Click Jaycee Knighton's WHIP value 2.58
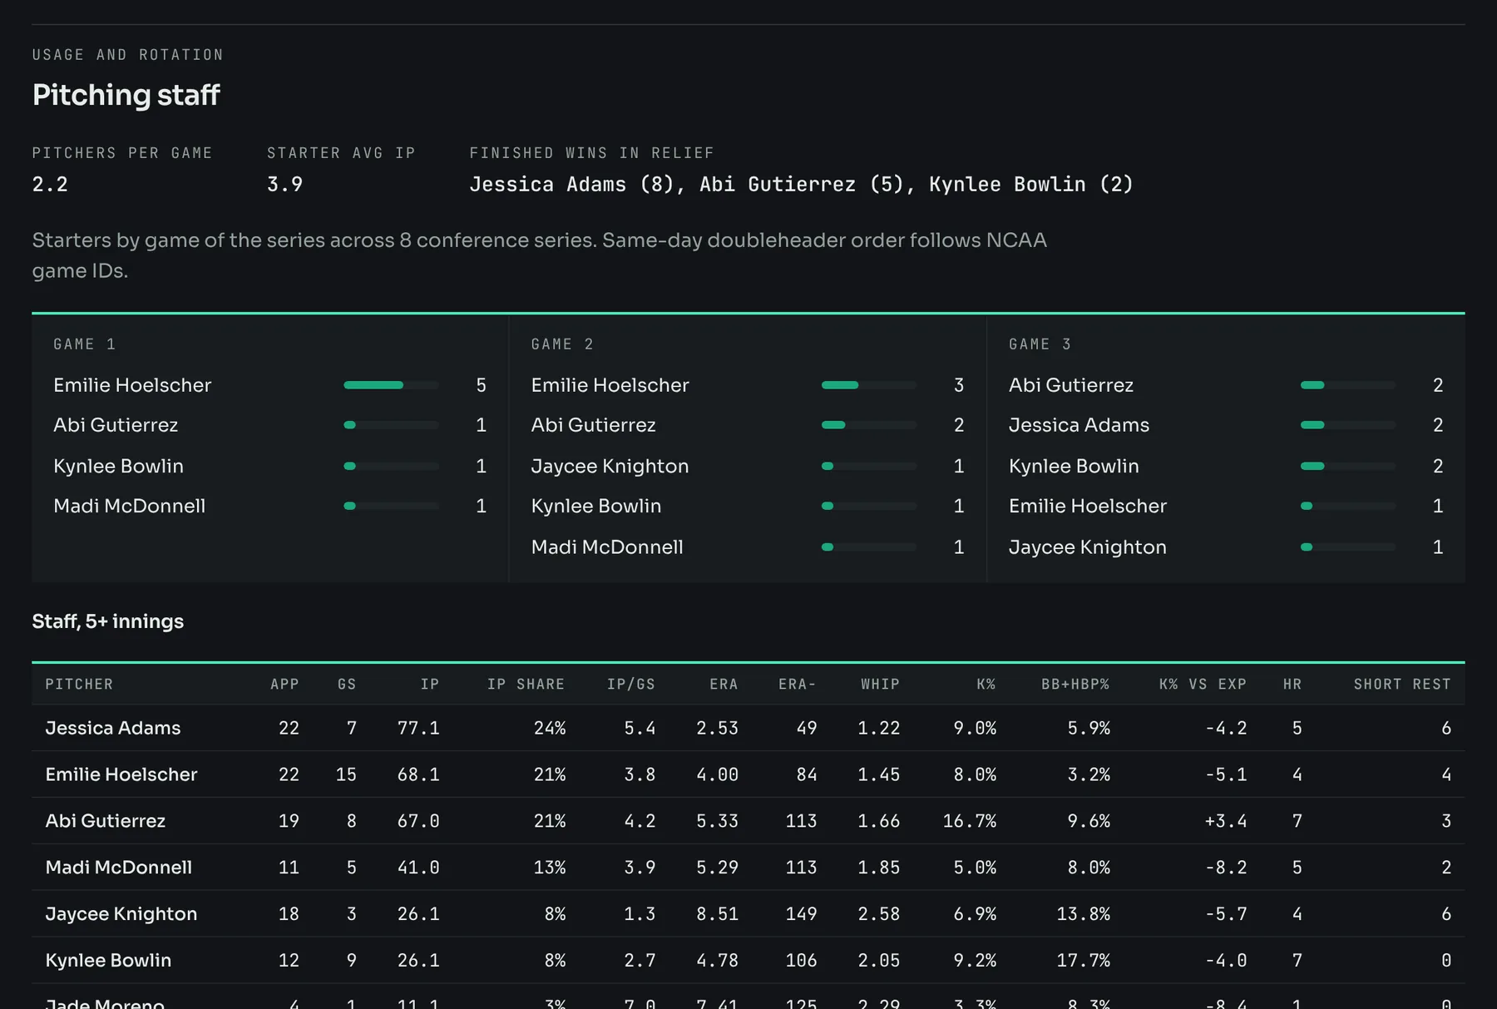The image size is (1497, 1009). pos(879,914)
